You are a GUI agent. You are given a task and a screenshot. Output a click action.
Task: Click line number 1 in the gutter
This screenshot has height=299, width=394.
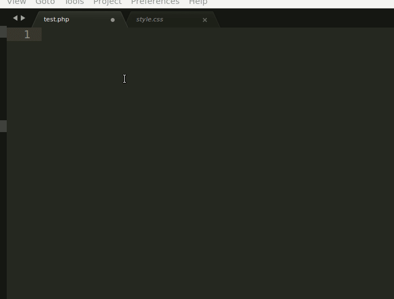(x=27, y=34)
